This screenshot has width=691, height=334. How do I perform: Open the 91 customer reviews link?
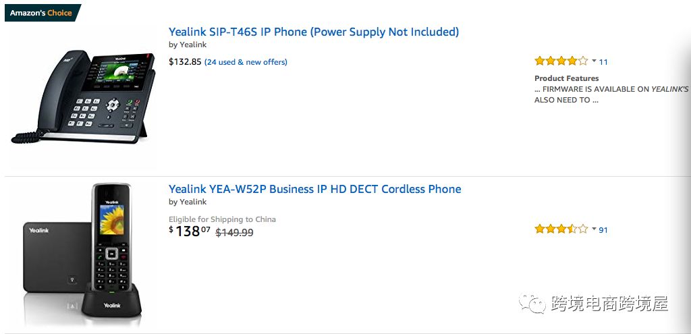tap(603, 230)
